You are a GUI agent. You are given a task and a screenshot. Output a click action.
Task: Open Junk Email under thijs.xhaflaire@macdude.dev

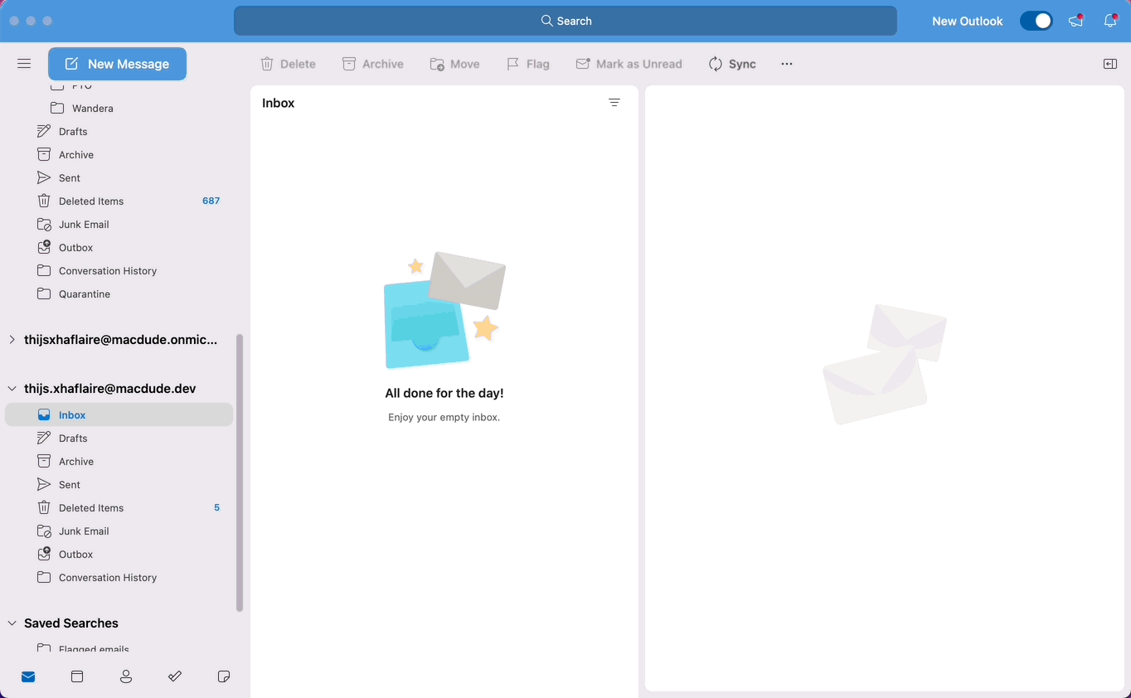click(119, 531)
